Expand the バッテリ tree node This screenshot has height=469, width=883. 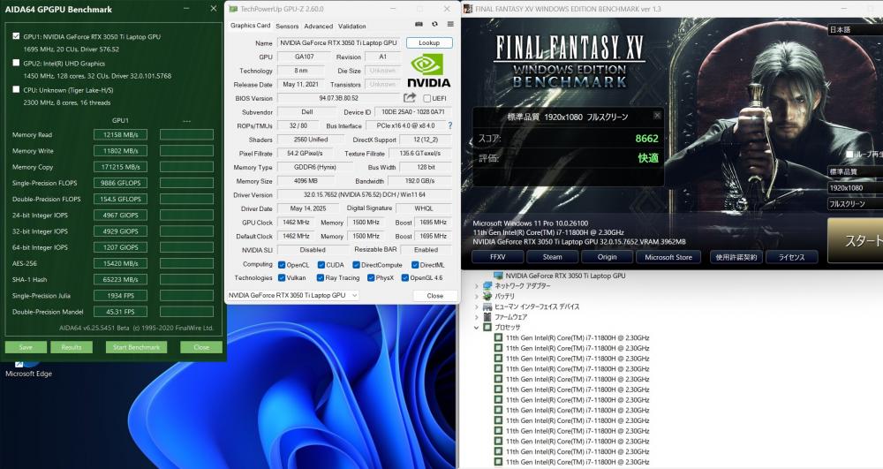tap(477, 296)
